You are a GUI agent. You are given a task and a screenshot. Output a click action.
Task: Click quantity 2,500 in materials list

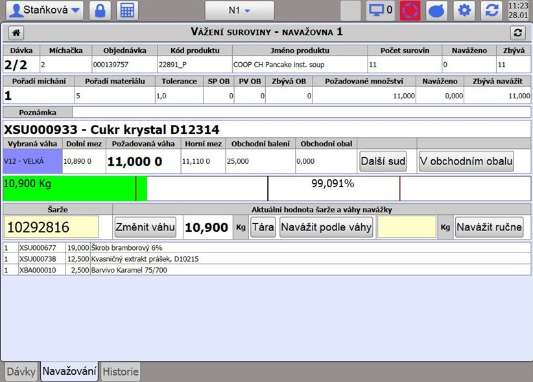point(80,270)
